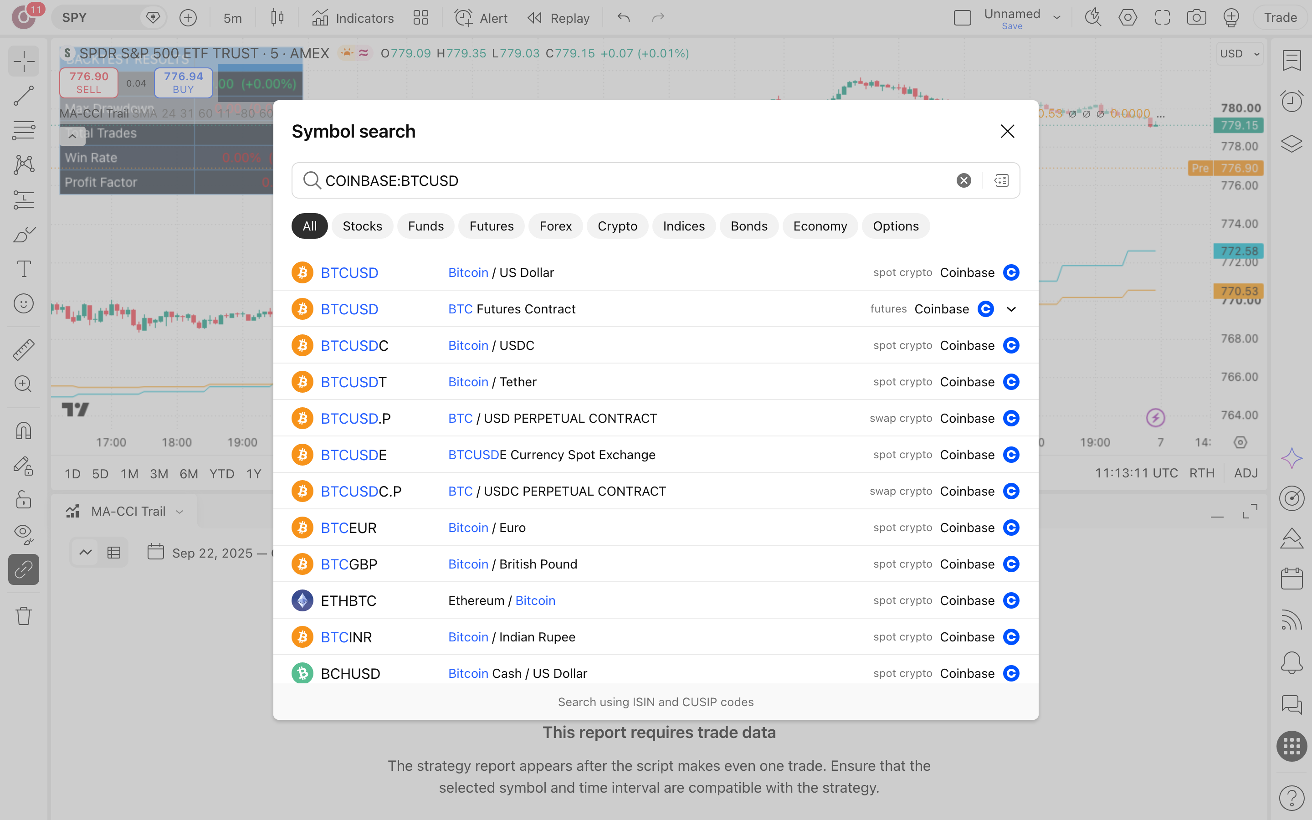1312x820 pixels.
Task: Filter symbol results by Crypto
Action: 617,226
